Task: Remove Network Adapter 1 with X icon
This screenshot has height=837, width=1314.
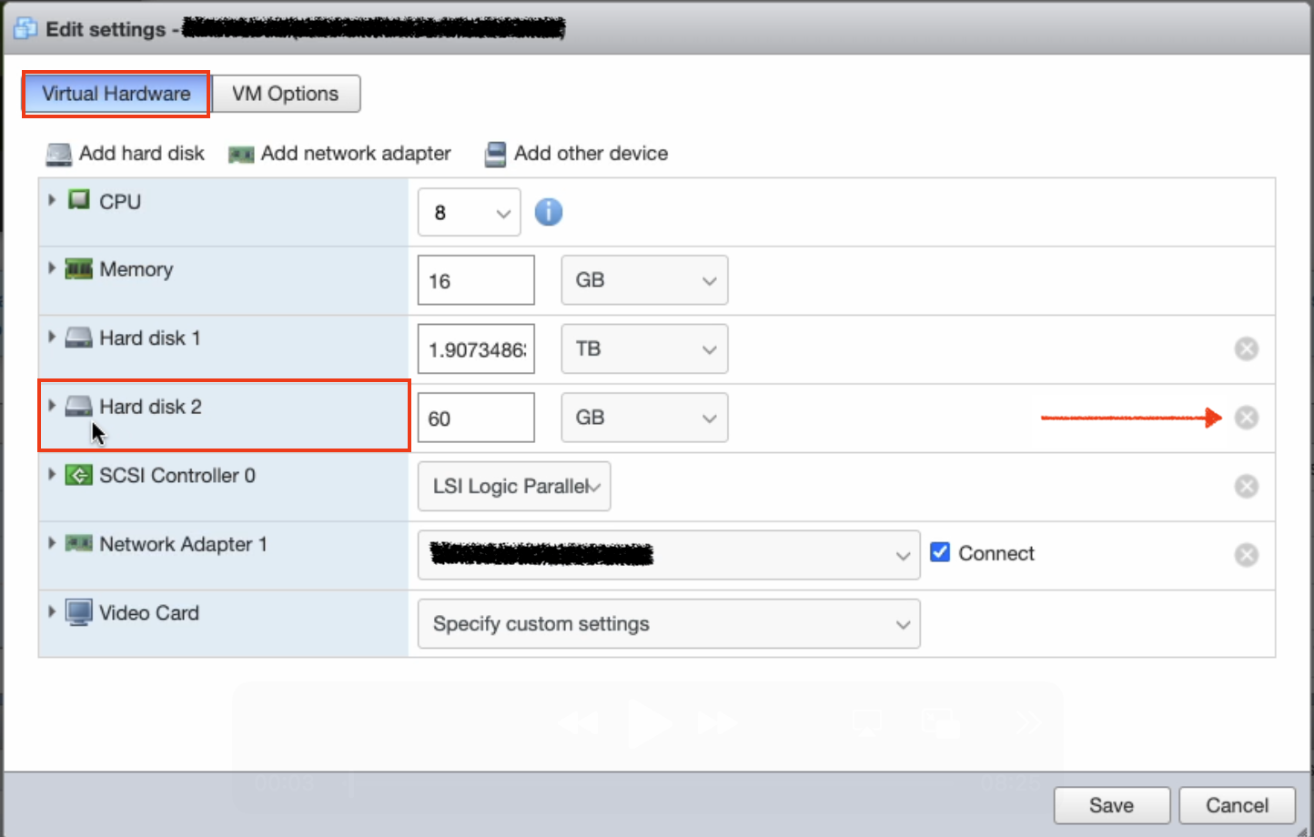Action: pos(1246,555)
